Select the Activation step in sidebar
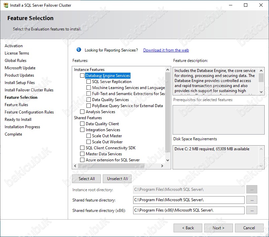 pos(14,46)
